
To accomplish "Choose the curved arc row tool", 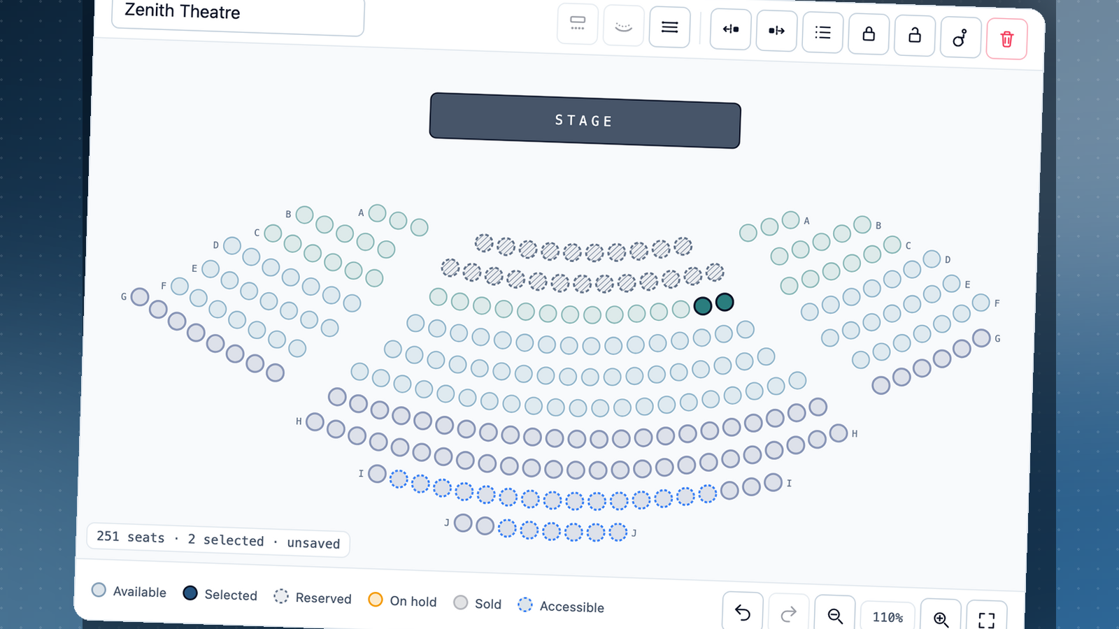I will point(624,26).
